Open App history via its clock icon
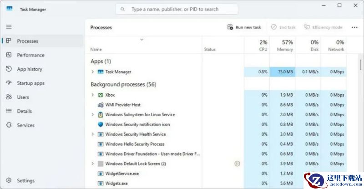This screenshot has height=189, width=364. click(9, 69)
